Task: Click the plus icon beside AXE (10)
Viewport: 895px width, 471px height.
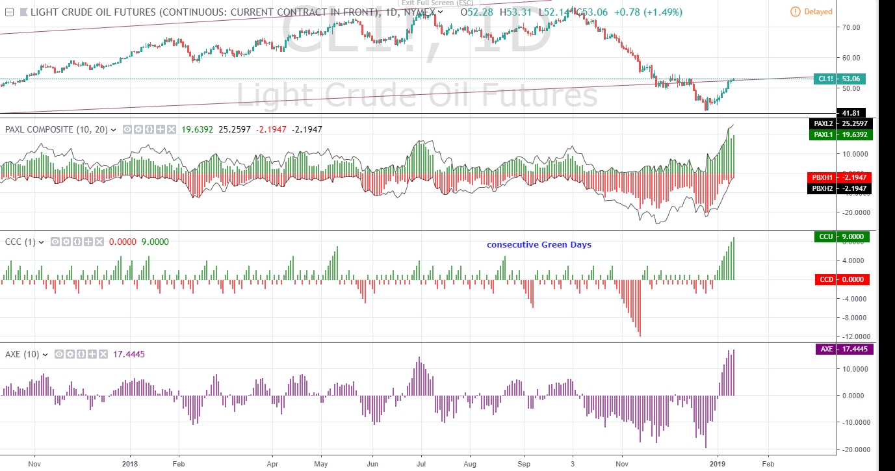Action: pos(92,355)
